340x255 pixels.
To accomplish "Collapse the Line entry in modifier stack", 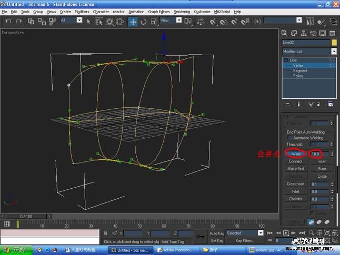I will click(286, 60).
